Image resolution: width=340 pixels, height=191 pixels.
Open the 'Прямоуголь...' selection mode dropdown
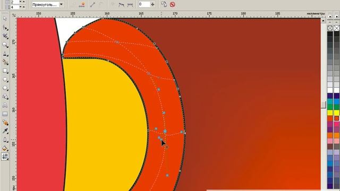click(x=62, y=4)
